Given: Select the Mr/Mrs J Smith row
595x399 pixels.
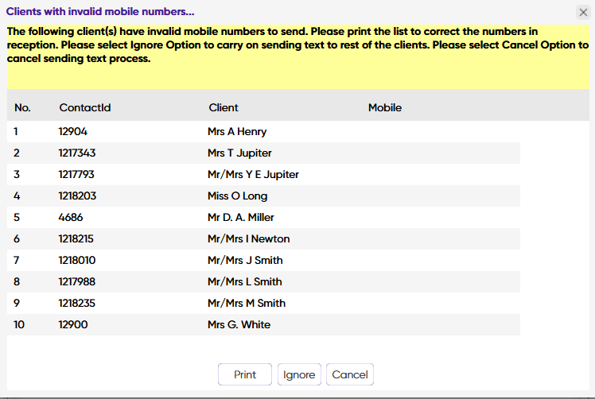Looking at the screenshot, I should [x=263, y=260].
